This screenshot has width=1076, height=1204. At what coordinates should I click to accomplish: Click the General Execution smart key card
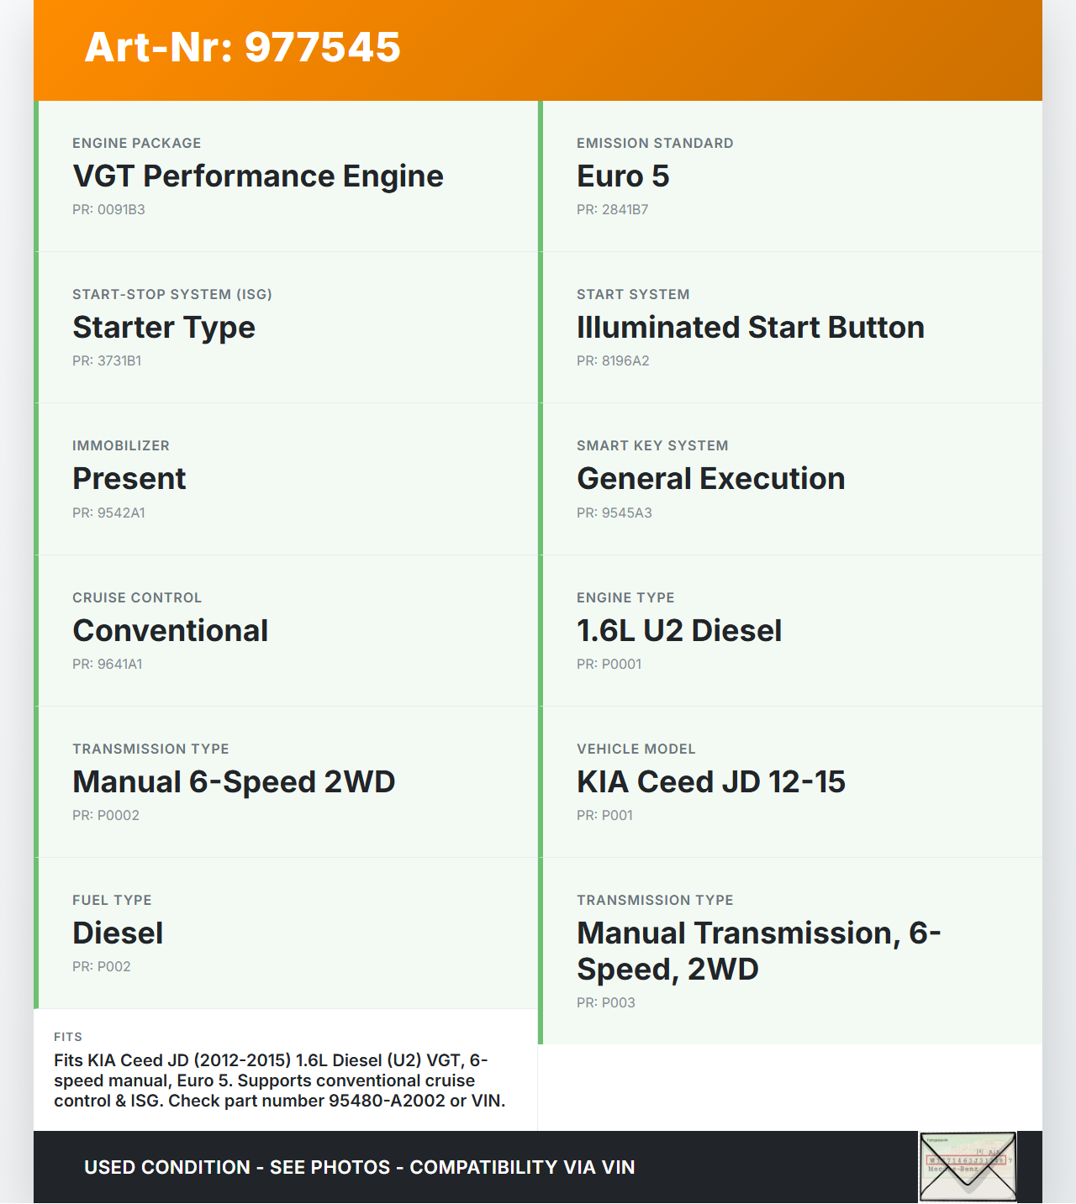click(792, 478)
